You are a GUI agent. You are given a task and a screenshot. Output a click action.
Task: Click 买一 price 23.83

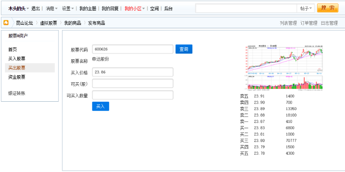tap(259, 128)
